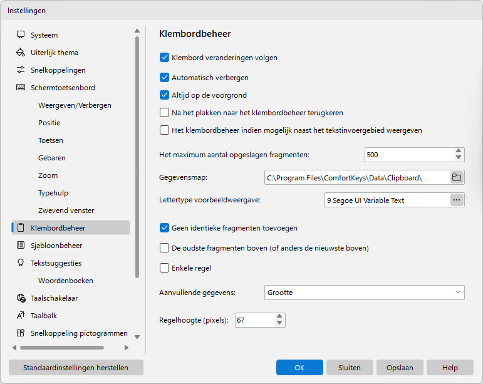Open the Toetsen subsection
This screenshot has width=483, height=384.
click(51, 140)
